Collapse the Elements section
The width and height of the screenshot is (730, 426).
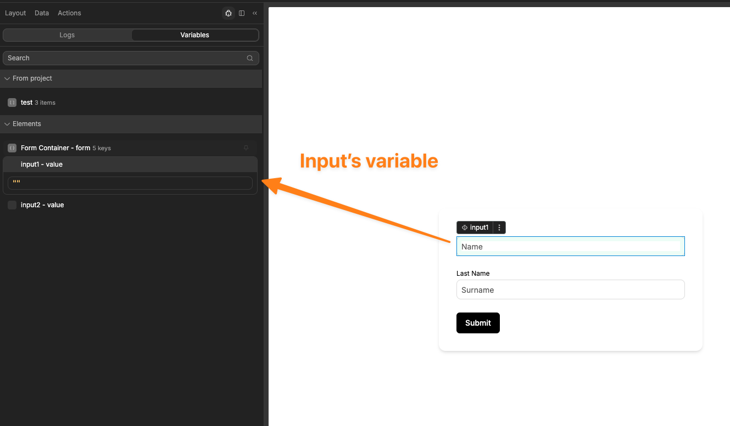pos(7,123)
